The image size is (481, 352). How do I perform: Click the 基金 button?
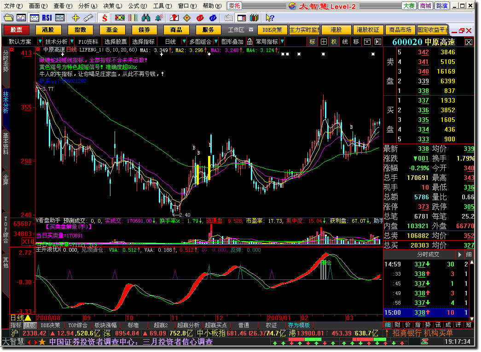[x=112, y=30]
